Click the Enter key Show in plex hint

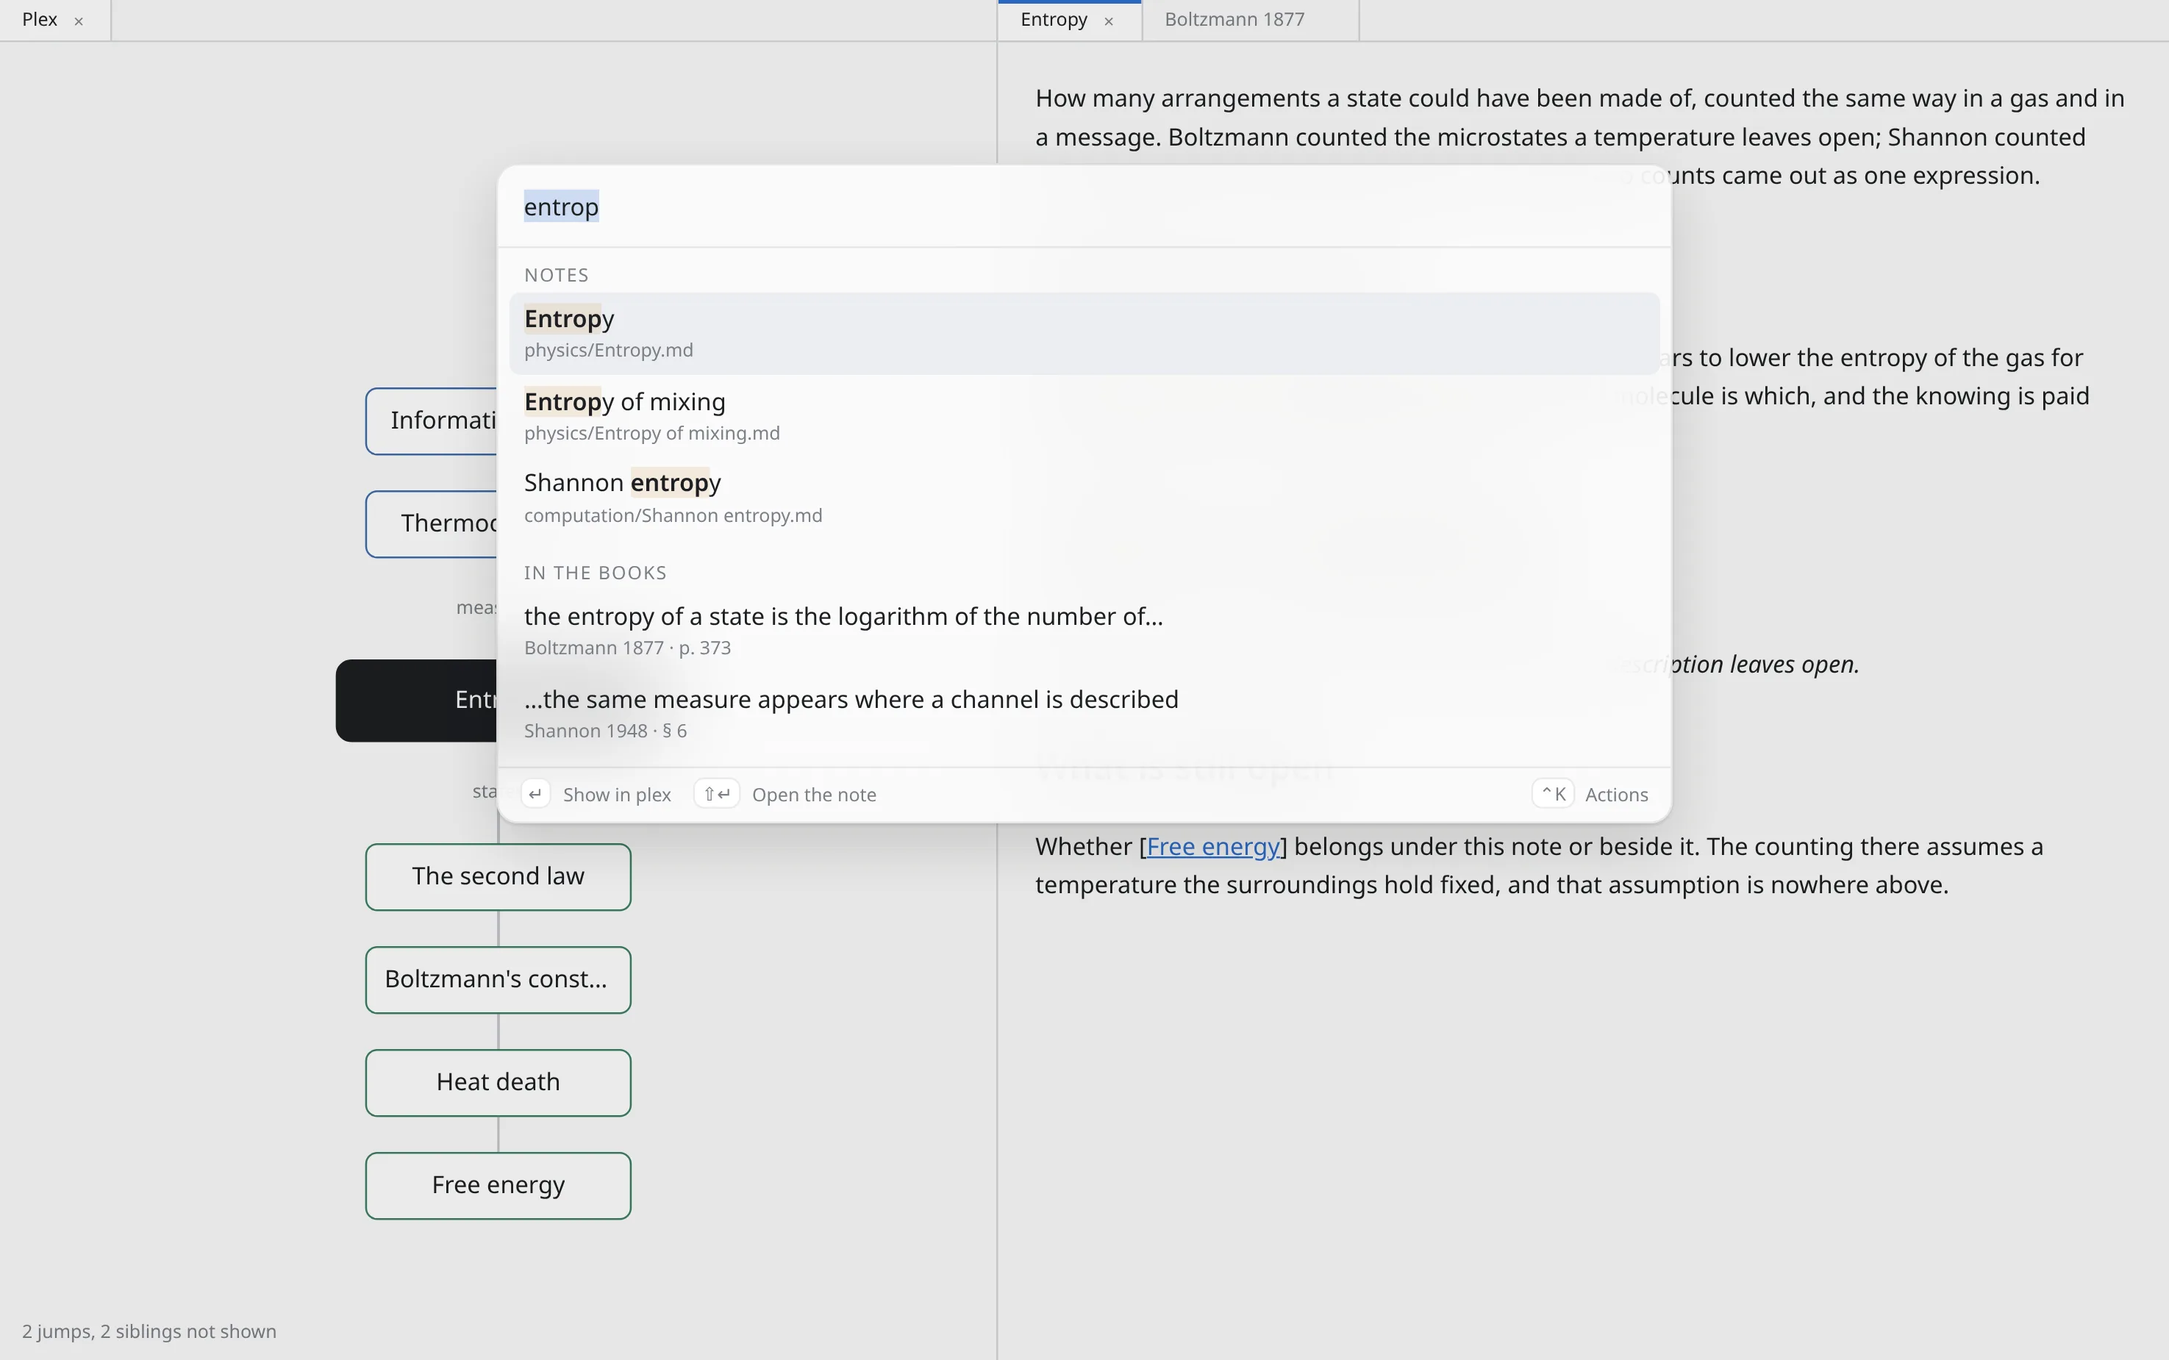(x=535, y=794)
